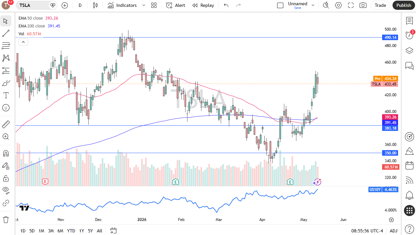Select the 1Y time range
Viewport: 416px width, 235px height.
[82, 231]
